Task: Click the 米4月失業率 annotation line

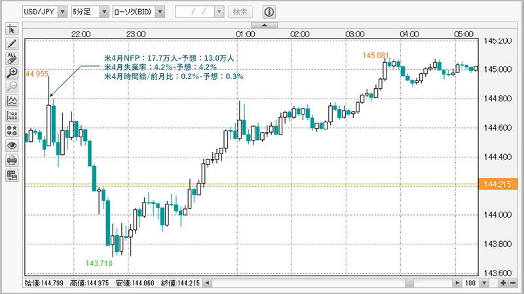Action: pos(160,67)
